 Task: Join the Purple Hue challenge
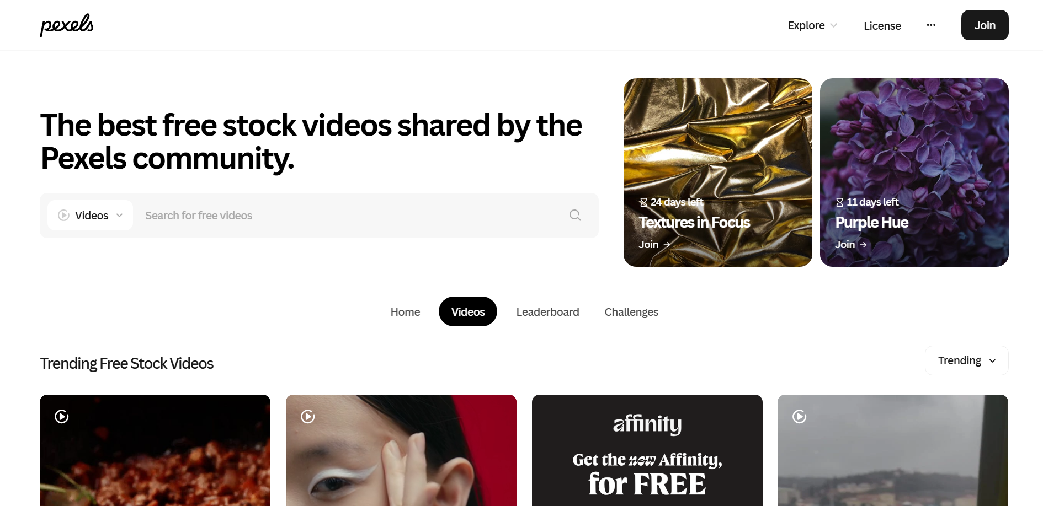(851, 245)
